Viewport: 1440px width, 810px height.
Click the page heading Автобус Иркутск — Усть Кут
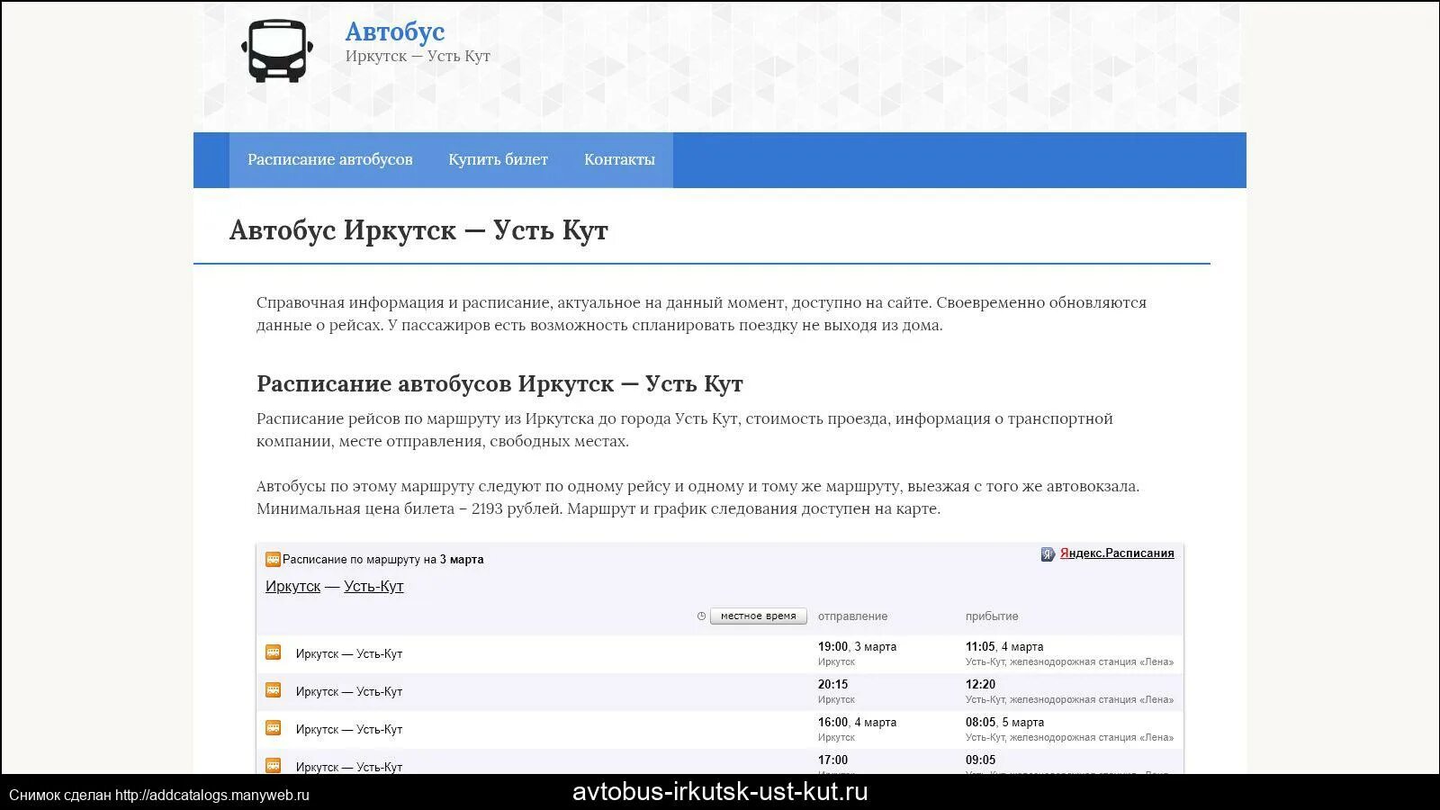pos(418,230)
